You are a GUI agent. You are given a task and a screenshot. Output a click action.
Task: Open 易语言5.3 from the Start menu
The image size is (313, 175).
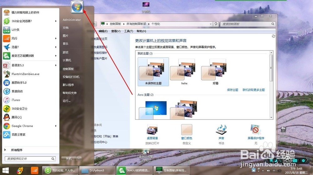(30, 65)
